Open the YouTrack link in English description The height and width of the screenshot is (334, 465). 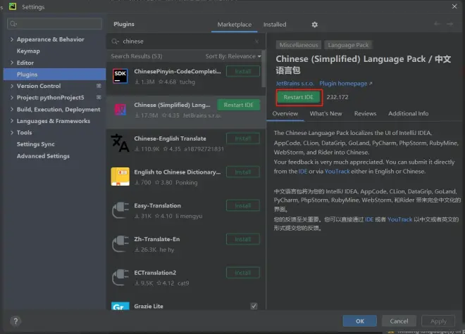point(337,172)
